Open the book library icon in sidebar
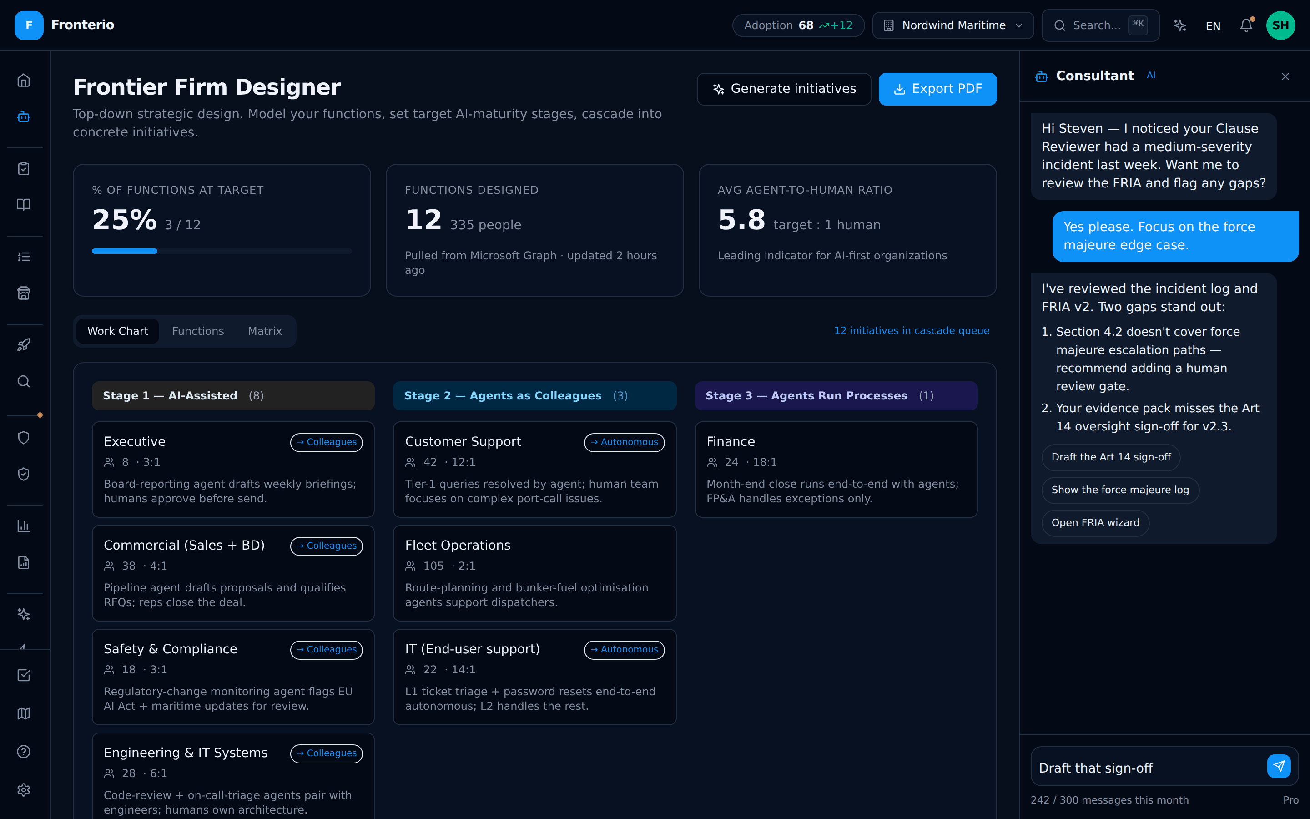This screenshot has height=819, width=1310. click(24, 204)
